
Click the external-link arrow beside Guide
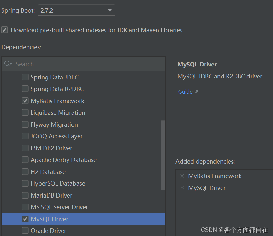196,91
